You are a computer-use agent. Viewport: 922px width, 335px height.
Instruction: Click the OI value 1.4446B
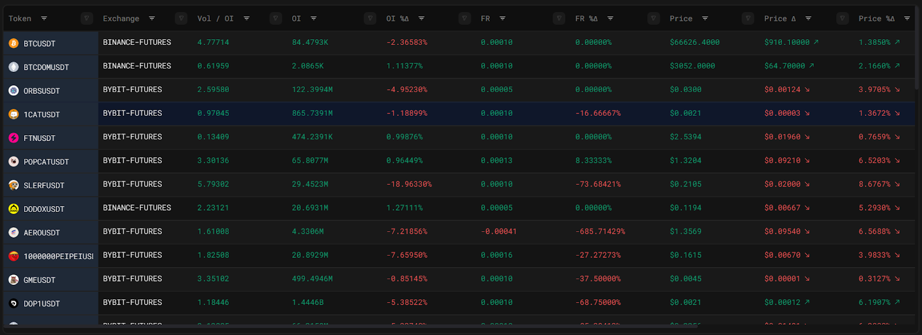coord(308,302)
